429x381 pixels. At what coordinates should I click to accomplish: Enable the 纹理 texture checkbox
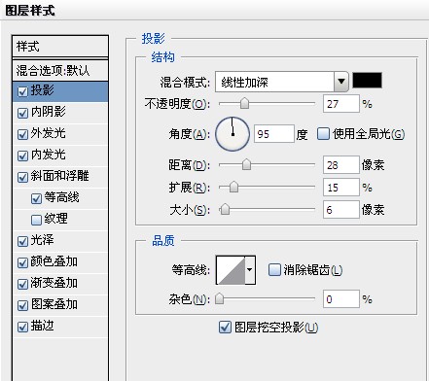click(36, 221)
